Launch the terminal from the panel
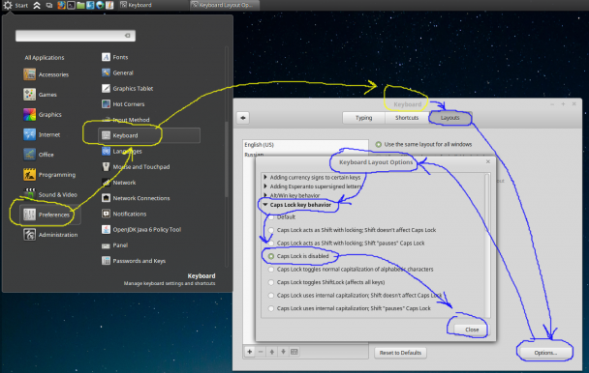 pyautogui.click(x=71, y=5)
